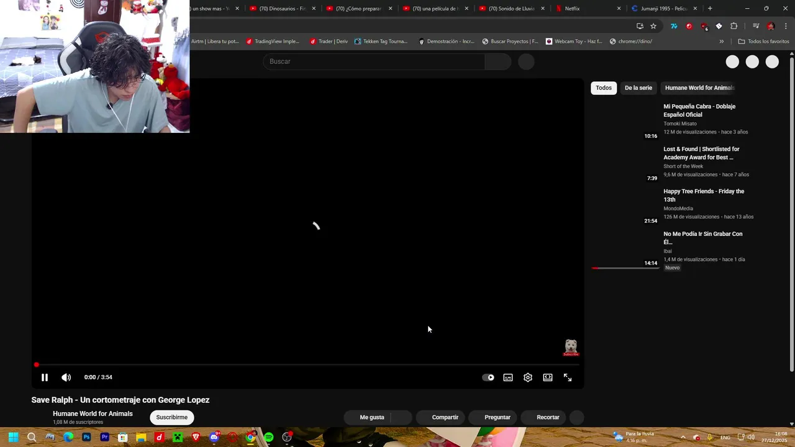The width and height of the screenshot is (795, 447).
Task: Open the chrome://dino/ bookmark
Action: (x=631, y=42)
